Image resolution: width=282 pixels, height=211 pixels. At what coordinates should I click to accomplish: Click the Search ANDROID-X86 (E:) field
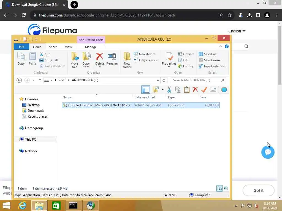click(198, 80)
